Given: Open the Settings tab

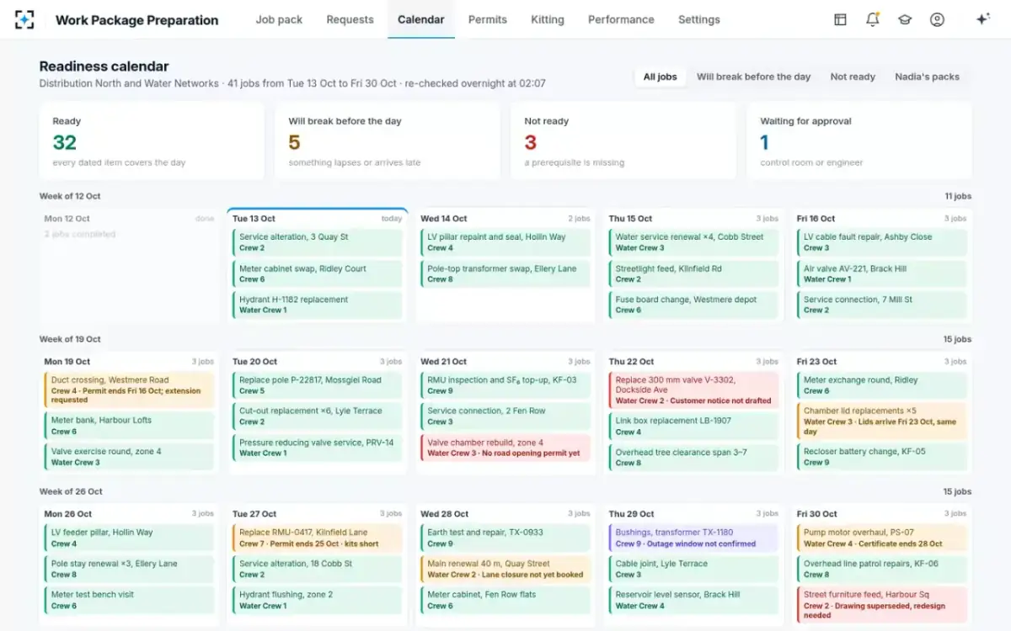Looking at the screenshot, I should 699,19.
